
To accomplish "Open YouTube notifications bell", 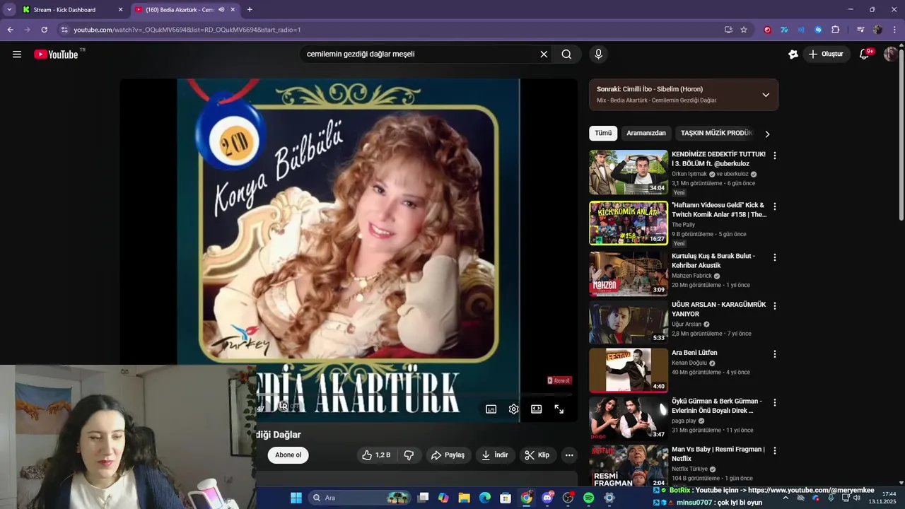I will click(x=864, y=54).
